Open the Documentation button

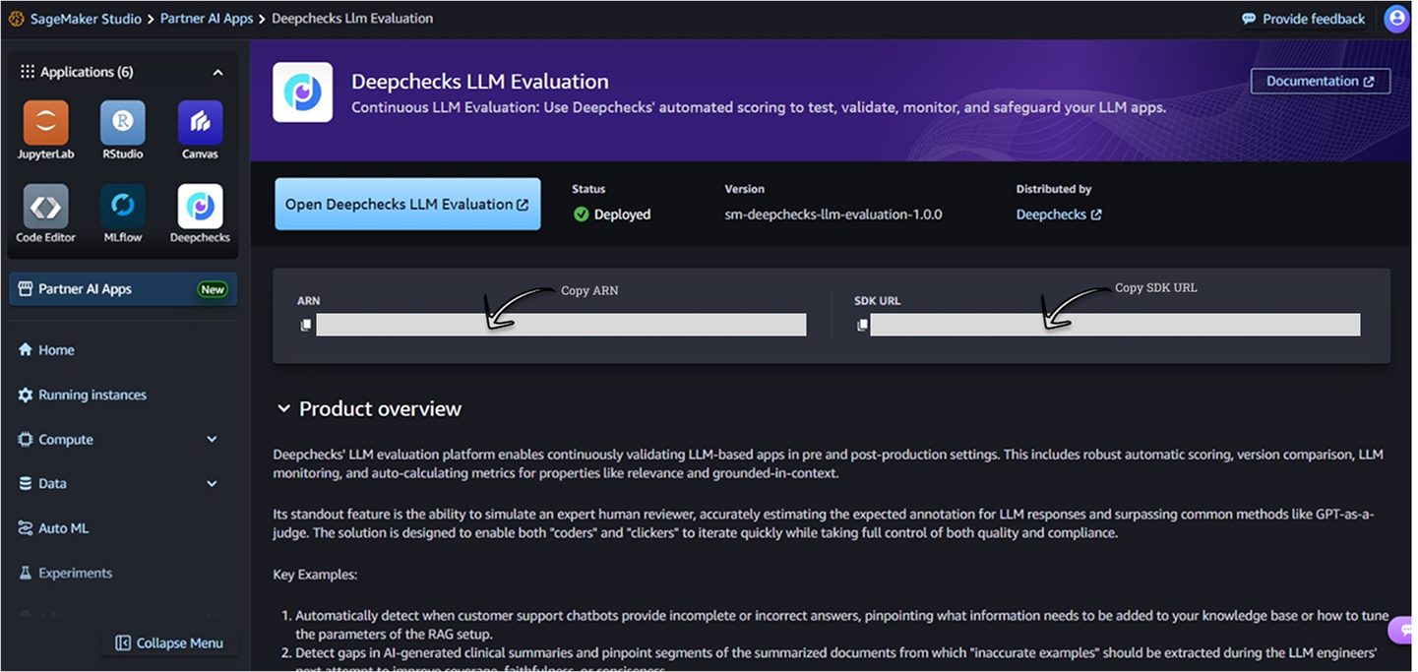[x=1320, y=81]
